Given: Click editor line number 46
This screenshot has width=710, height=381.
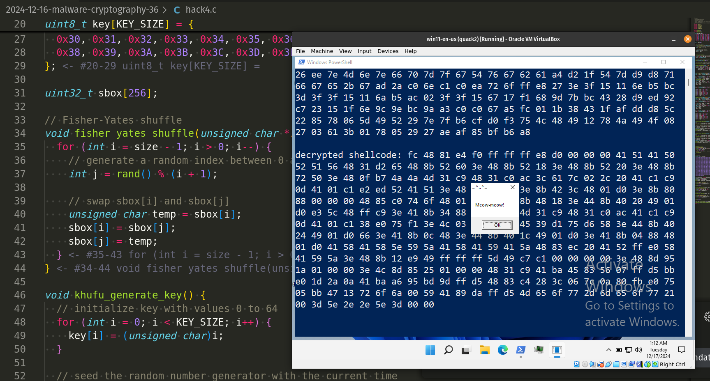Looking at the screenshot, I should [20, 295].
